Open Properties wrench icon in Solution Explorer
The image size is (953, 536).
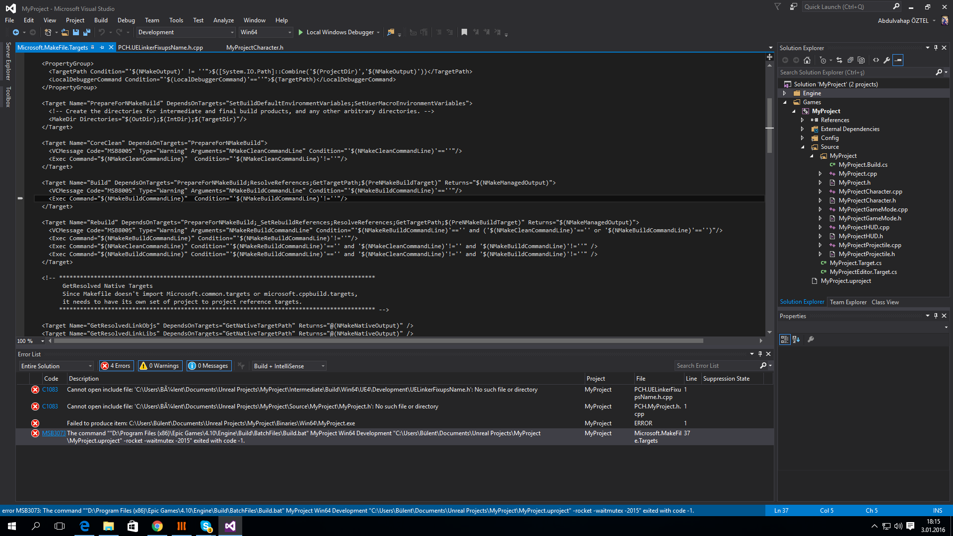pyautogui.click(x=887, y=60)
